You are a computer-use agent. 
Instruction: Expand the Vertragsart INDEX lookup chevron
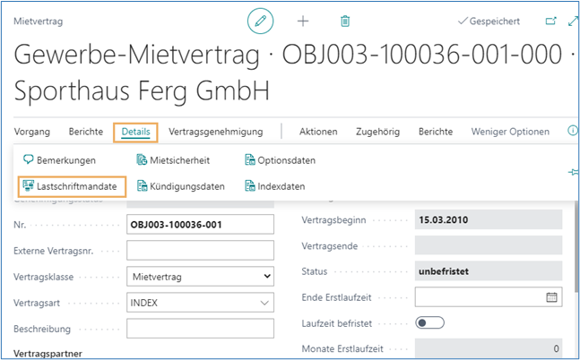tap(264, 303)
